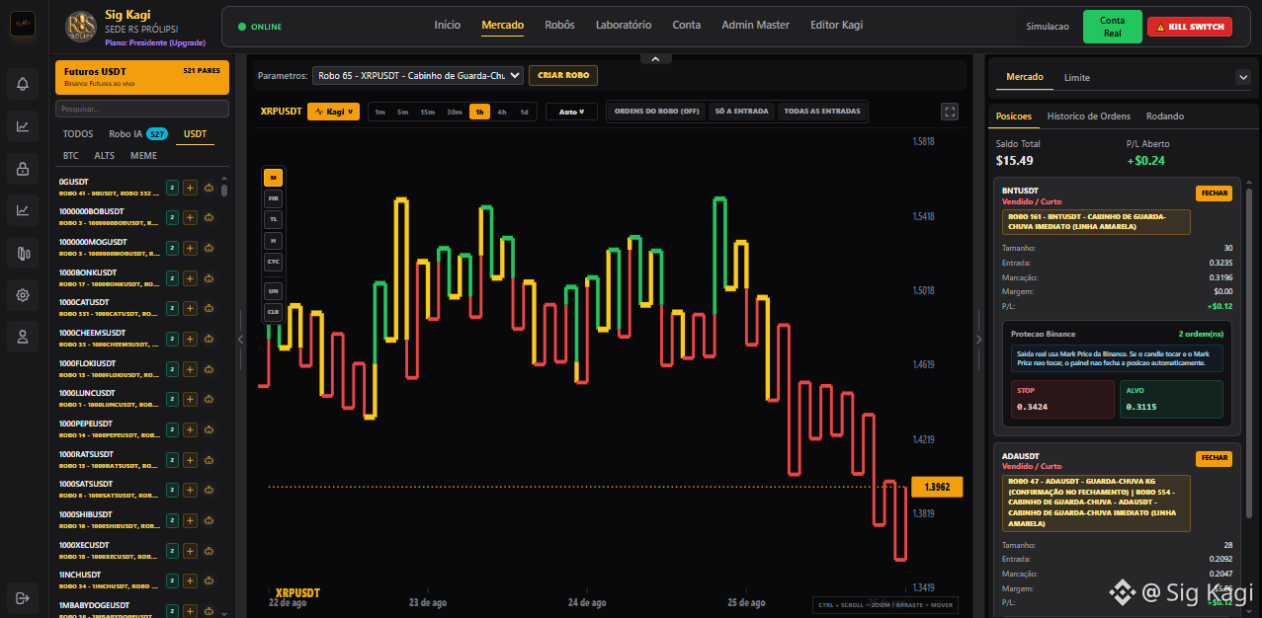Select the TL trendline tool

pos(273,219)
